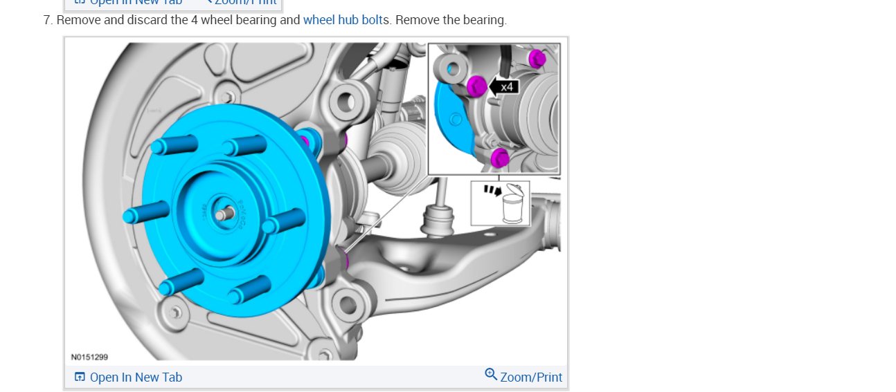Screen dimensions: 896x392
Task: Click the center spindle of the blue hub
Action: click(222, 215)
